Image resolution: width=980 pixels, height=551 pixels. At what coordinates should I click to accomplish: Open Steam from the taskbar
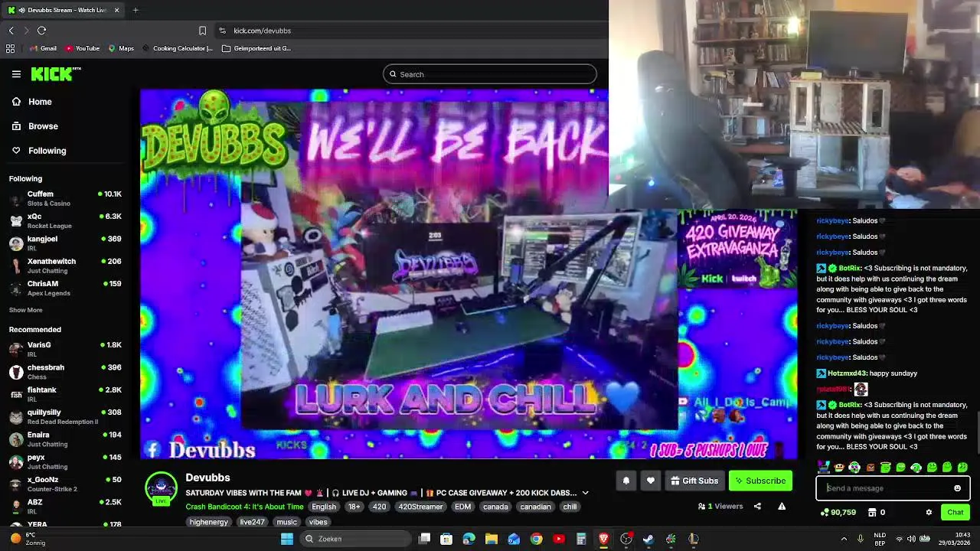point(648,539)
